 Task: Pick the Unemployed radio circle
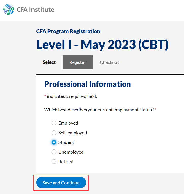(x=54, y=152)
